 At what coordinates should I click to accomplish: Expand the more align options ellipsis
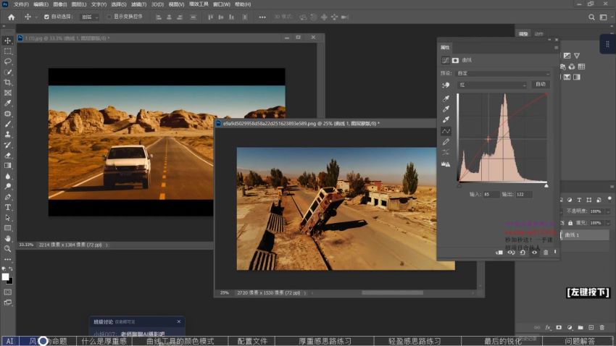tap(262, 17)
